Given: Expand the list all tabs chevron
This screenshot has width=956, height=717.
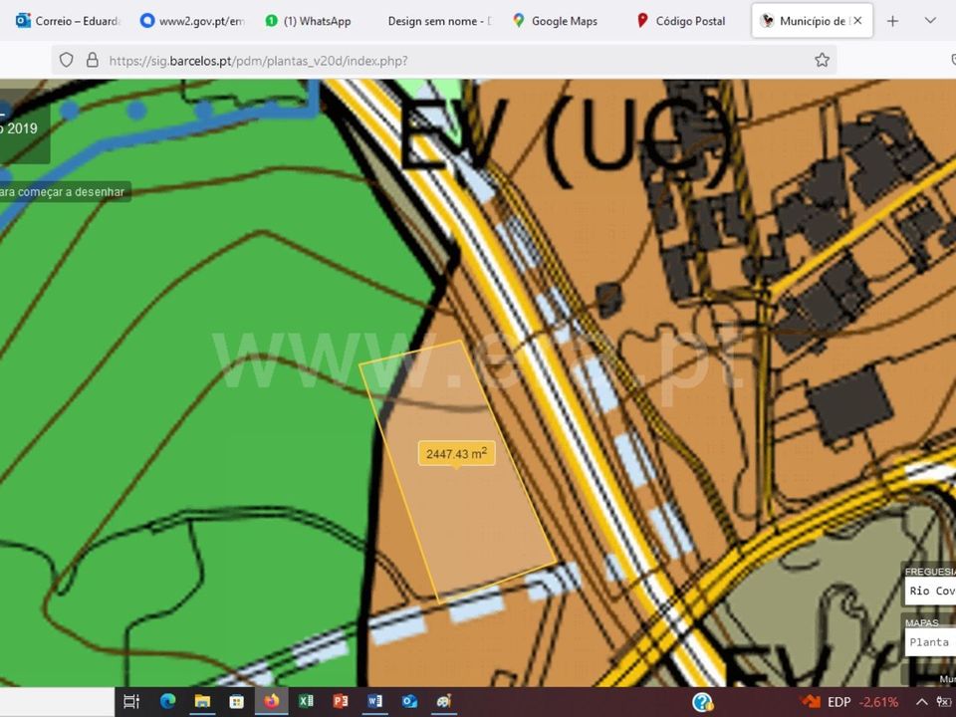Looking at the screenshot, I should coord(930,21).
